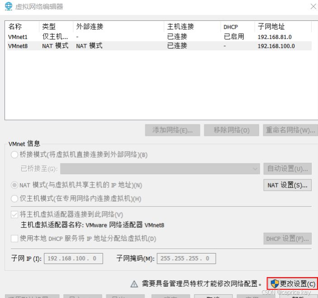Click the 主机连接 column header

coord(192,26)
